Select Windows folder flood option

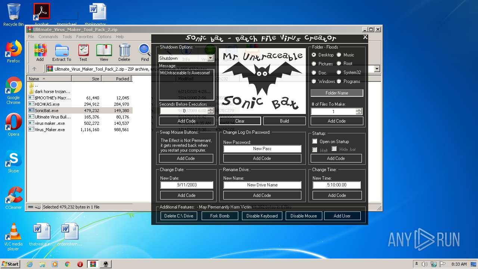click(x=314, y=81)
